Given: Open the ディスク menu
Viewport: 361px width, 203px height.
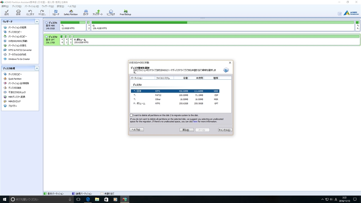Looking at the screenshot, I should (17, 6).
